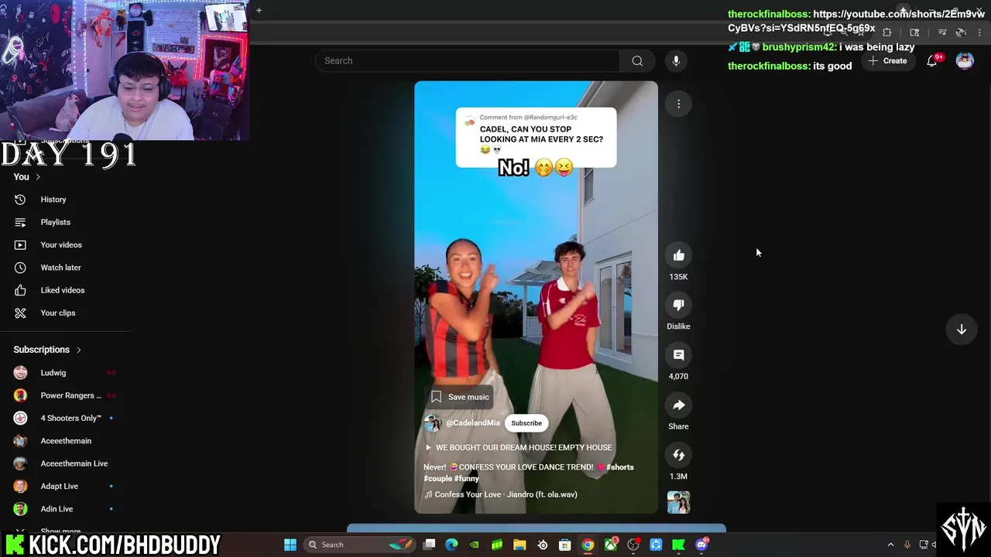Screen dimensions: 991x557
Task: Open File Explorer from taskbar
Action: [x=520, y=545]
